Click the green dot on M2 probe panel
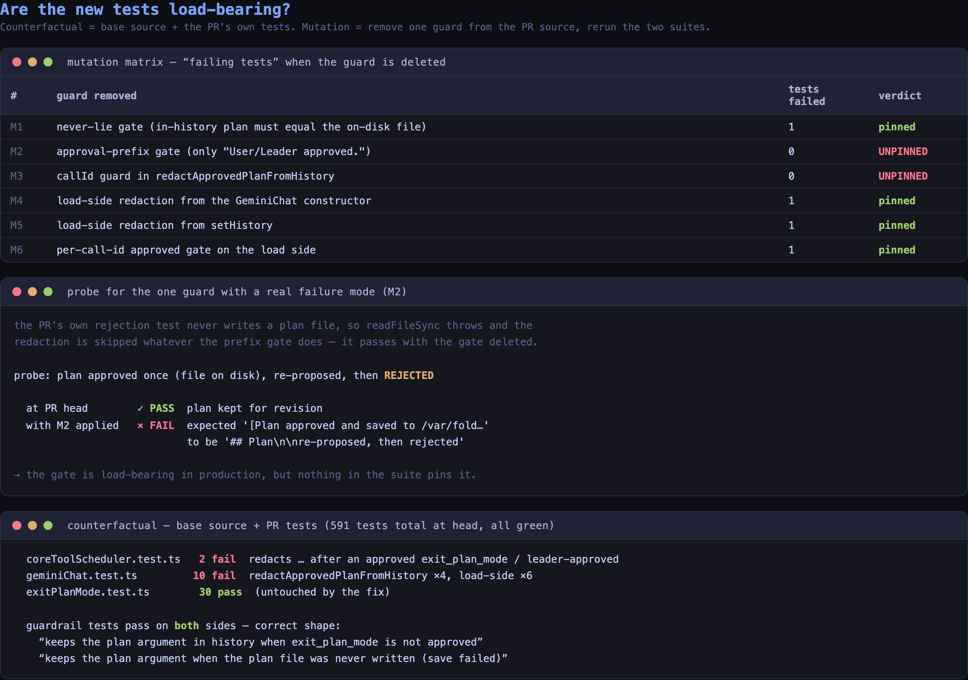 (x=48, y=292)
